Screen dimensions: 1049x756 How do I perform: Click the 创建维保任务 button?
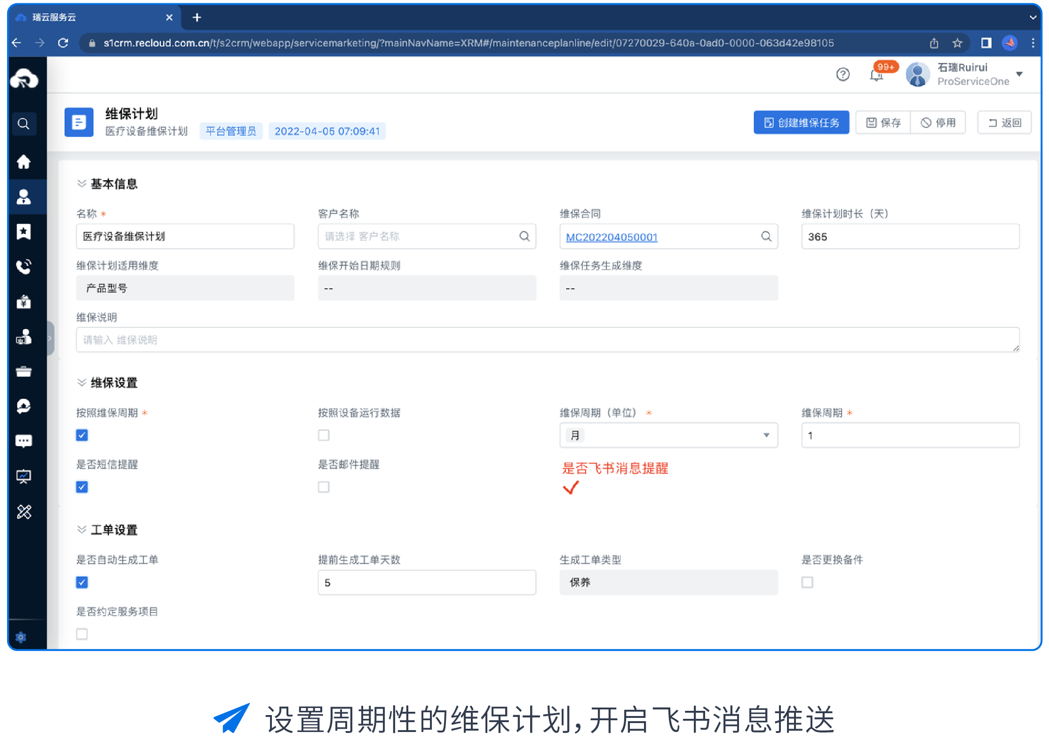click(801, 123)
